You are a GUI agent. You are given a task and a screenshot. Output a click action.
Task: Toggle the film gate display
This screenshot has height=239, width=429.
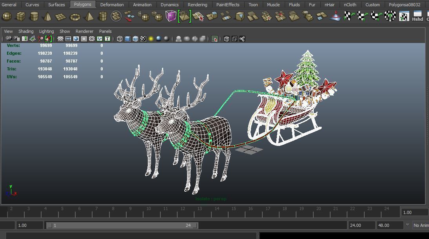68,39
